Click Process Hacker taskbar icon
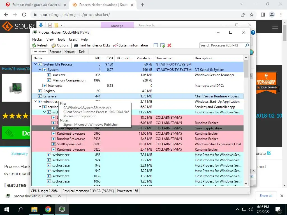 pyautogui.click(x=62, y=209)
